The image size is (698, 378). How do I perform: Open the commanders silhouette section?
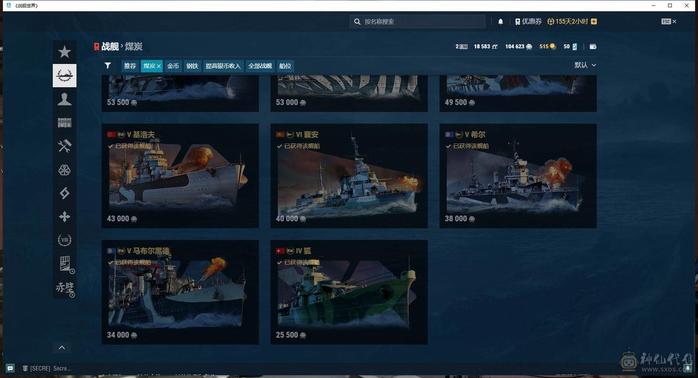tap(64, 99)
